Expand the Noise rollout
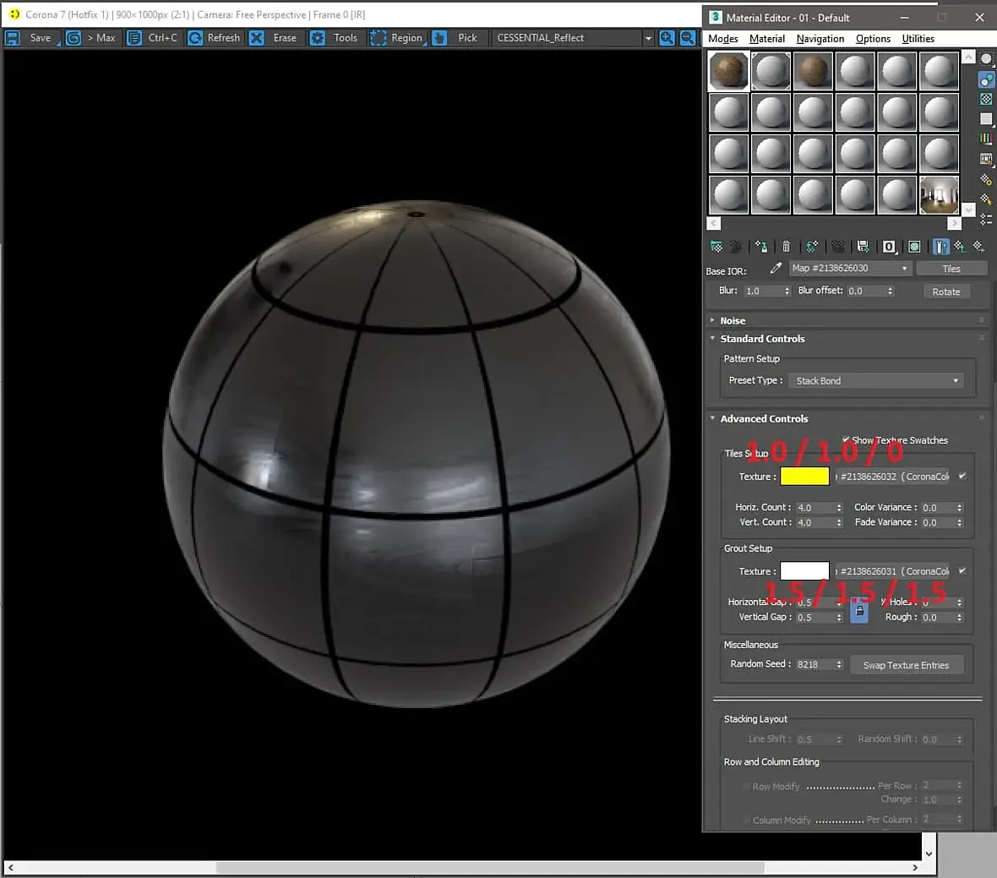 732,321
